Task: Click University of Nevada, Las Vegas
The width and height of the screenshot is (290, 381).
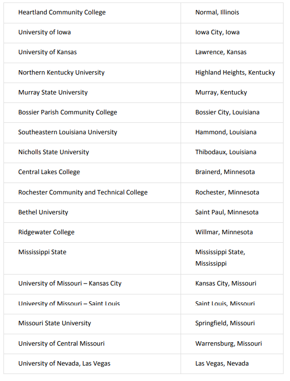Action: (65, 364)
